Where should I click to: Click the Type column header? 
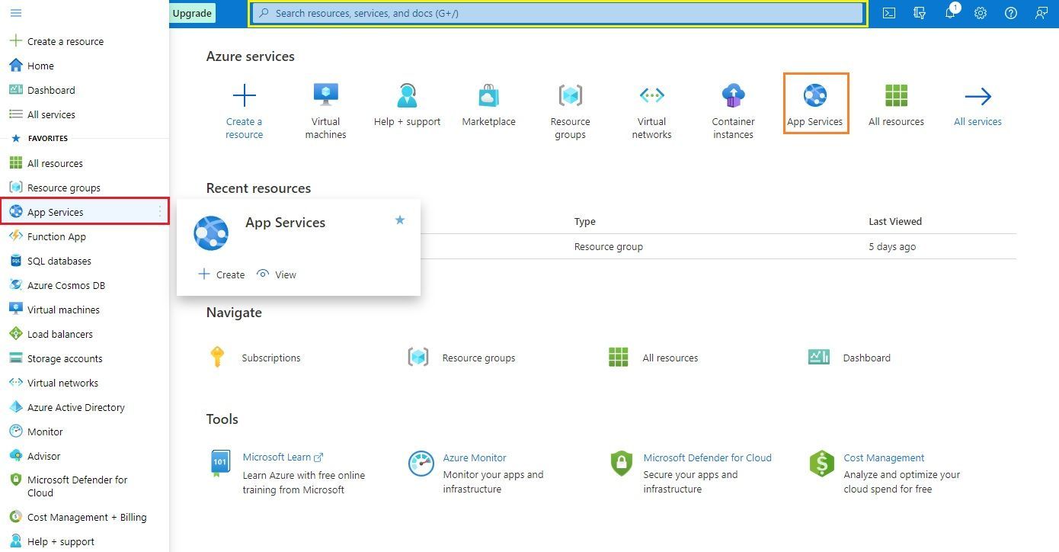click(x=585, y=221)
